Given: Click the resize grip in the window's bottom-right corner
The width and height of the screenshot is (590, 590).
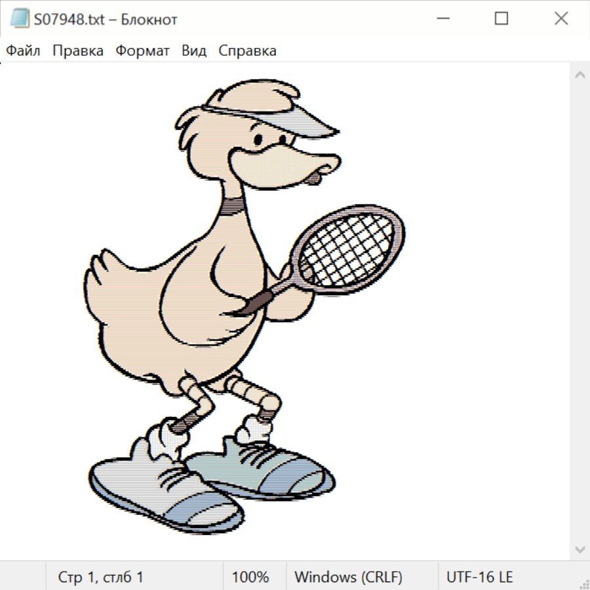Looking at the screenshot, I should (x=583, y=583).
